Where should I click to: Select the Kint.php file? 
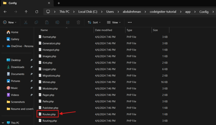(x=46, y=63)
